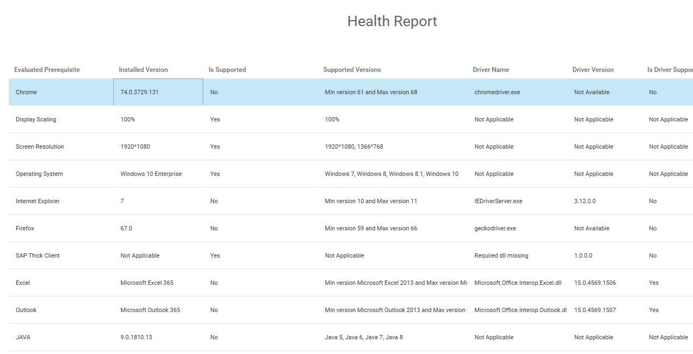Screen dimensions: 693x354
Task: Select "No" under Is Supported for JAVA
Action: (x=214, y=337)
